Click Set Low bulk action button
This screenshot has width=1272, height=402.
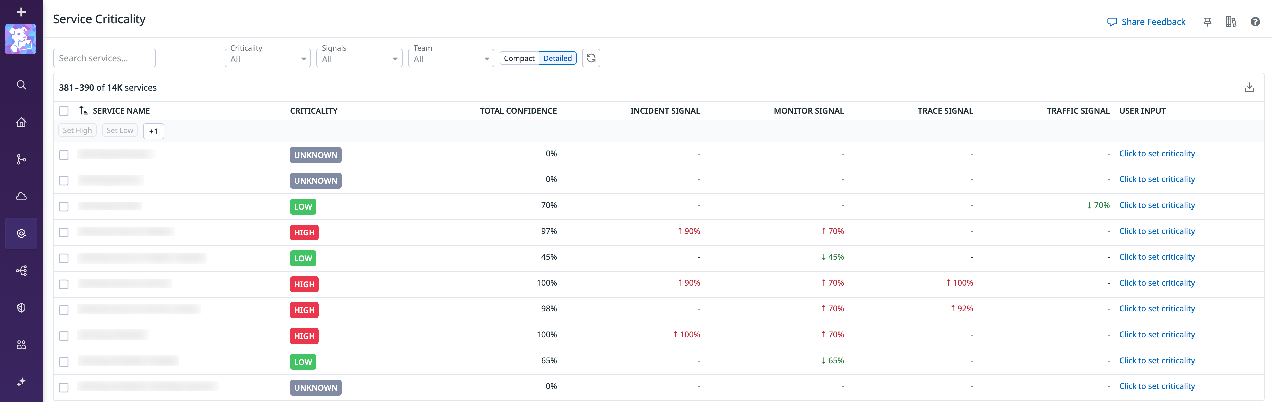(x=120, y=130)
